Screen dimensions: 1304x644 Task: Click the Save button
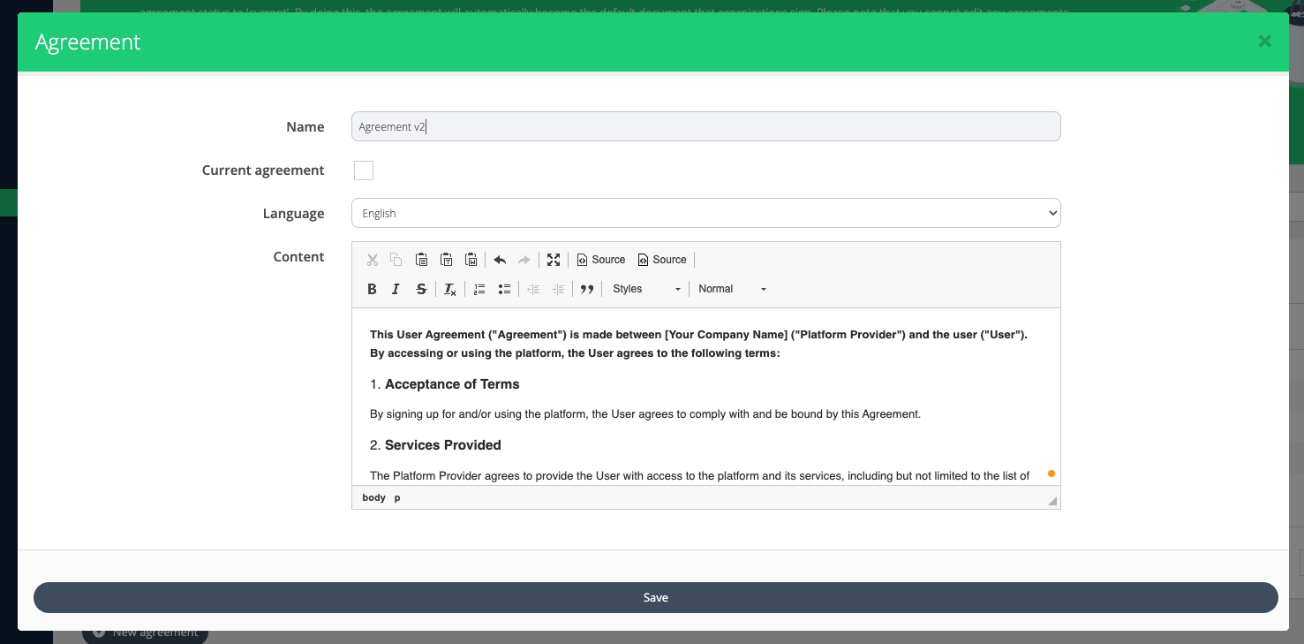[655, 598]
